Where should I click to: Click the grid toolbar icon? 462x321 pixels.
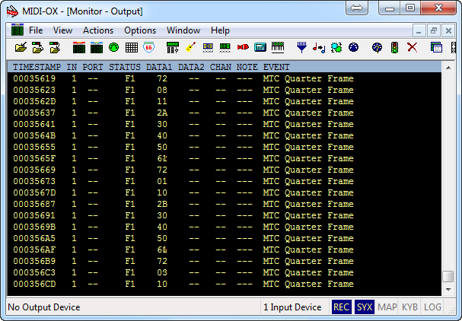click(x=131, y=47)
